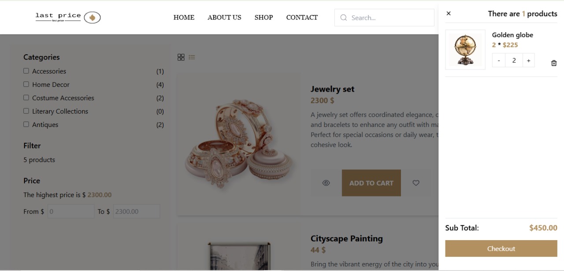Proceed to Checkout
This screenshot has height=271, width=564.
point(501,249)
